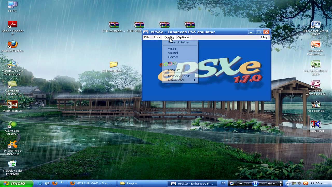Image resolution: width=332 pixels, height=187 pixels.
Task: Choose Sound in the Config menu
Action: coord(180,53)
